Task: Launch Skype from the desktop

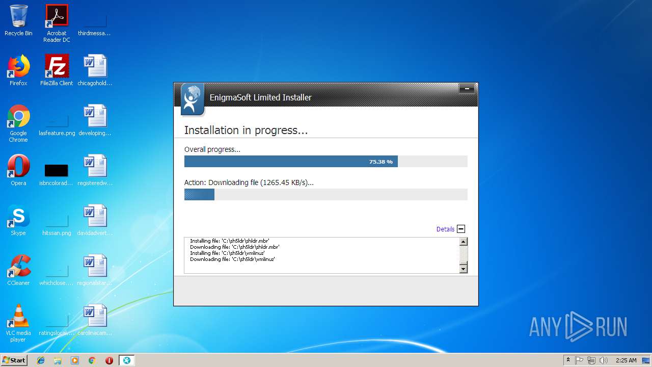Action: tap(18, 220)
